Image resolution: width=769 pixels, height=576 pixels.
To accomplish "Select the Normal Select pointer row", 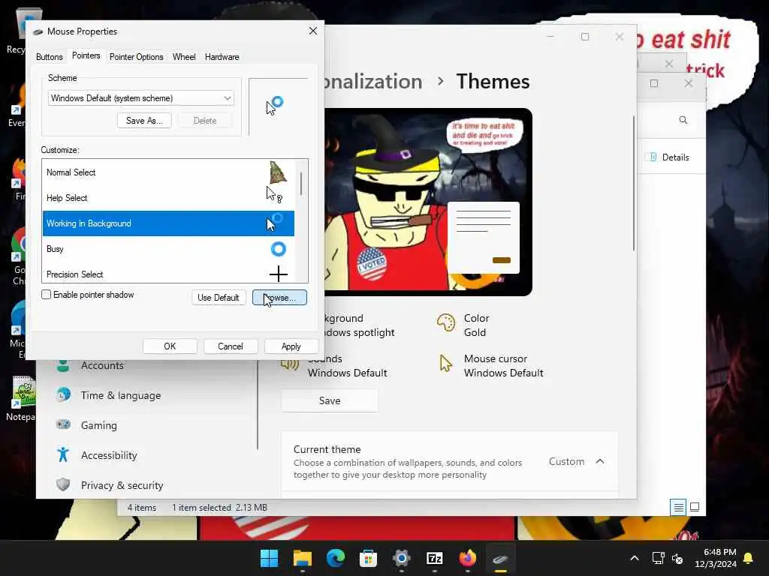I will [168, 172].
